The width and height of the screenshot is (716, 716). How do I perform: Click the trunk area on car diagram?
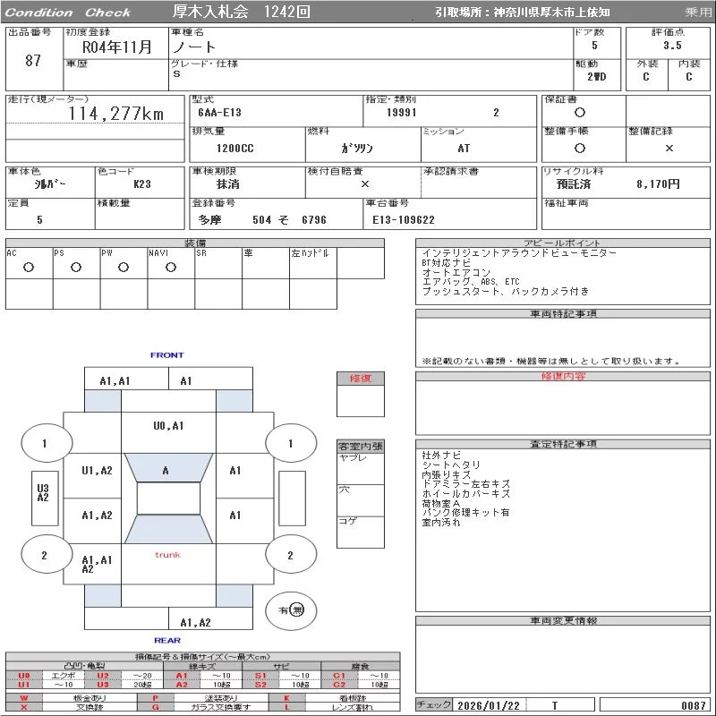click(167, 556)
